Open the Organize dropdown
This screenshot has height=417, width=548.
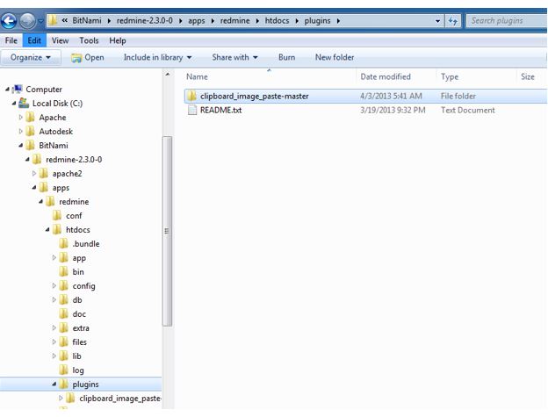[31, 57]
